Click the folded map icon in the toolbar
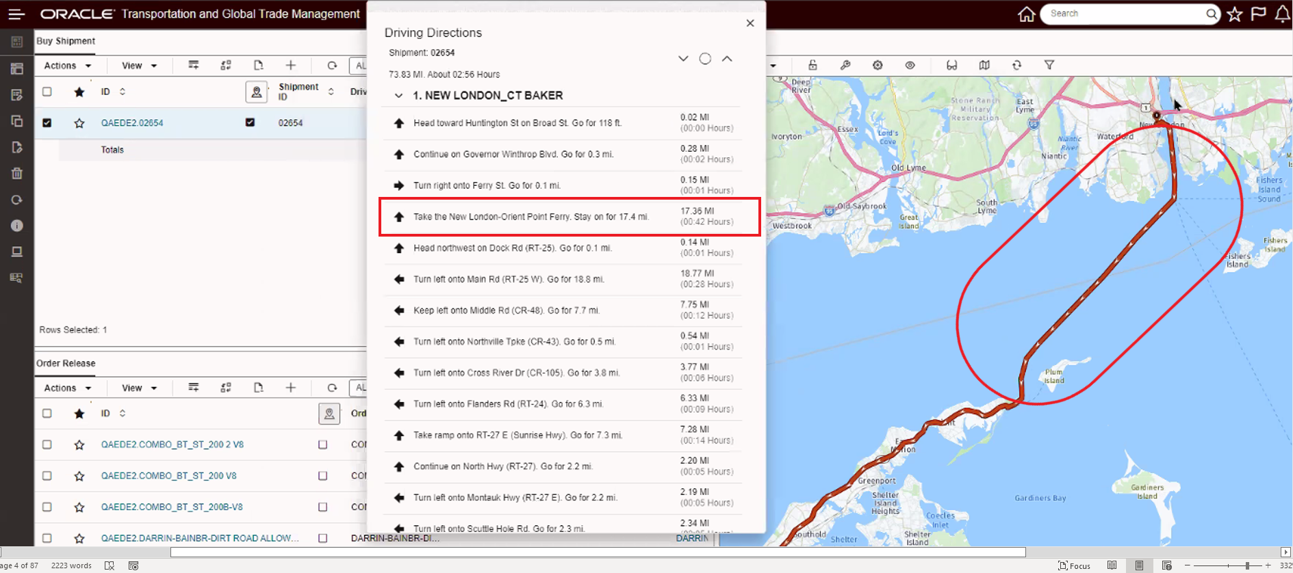The width and height of the screenshot is (1293, 573). coord(984,65)
